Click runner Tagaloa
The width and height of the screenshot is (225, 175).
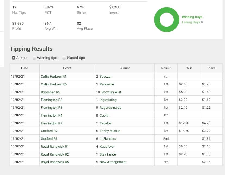click(x=106, y=123)
